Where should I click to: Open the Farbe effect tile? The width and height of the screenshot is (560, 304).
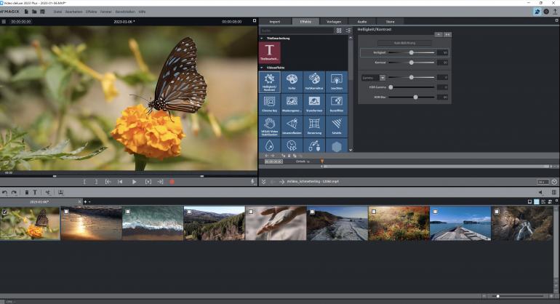click(x=292, y=81)
